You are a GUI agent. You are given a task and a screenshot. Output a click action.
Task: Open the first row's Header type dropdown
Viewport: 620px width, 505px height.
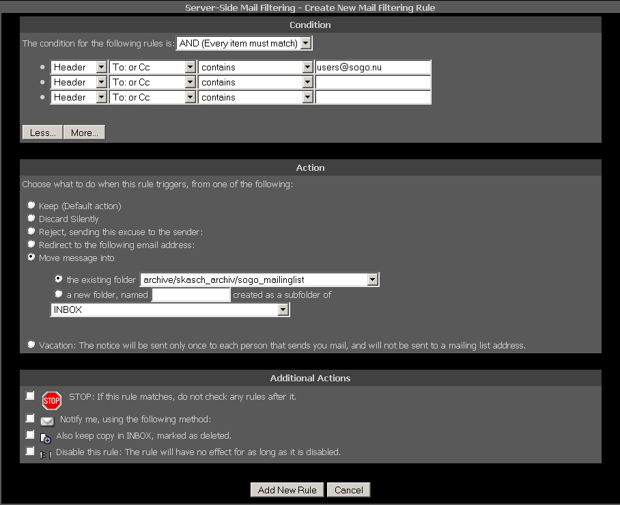click(79, 67)
